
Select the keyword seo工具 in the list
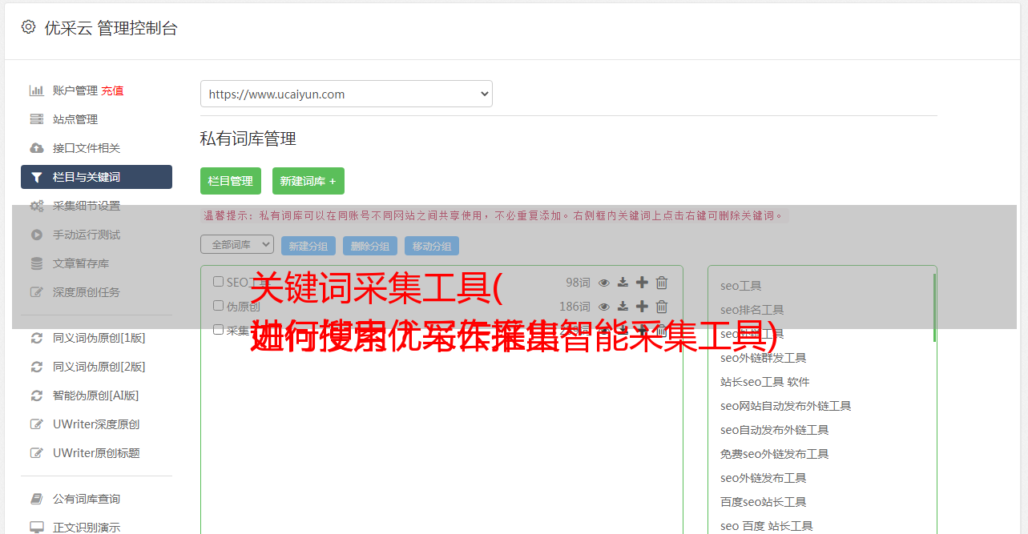tap(741, 286)
